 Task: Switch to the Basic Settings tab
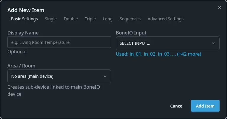[x=24, y=19]
